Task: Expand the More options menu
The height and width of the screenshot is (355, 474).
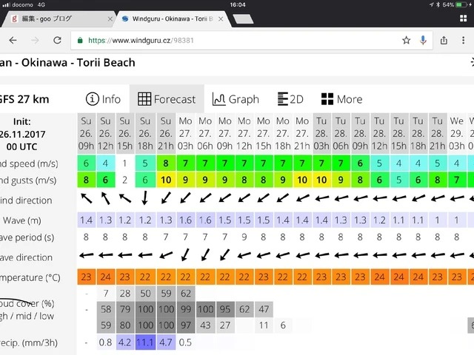Action: [341, 99]
